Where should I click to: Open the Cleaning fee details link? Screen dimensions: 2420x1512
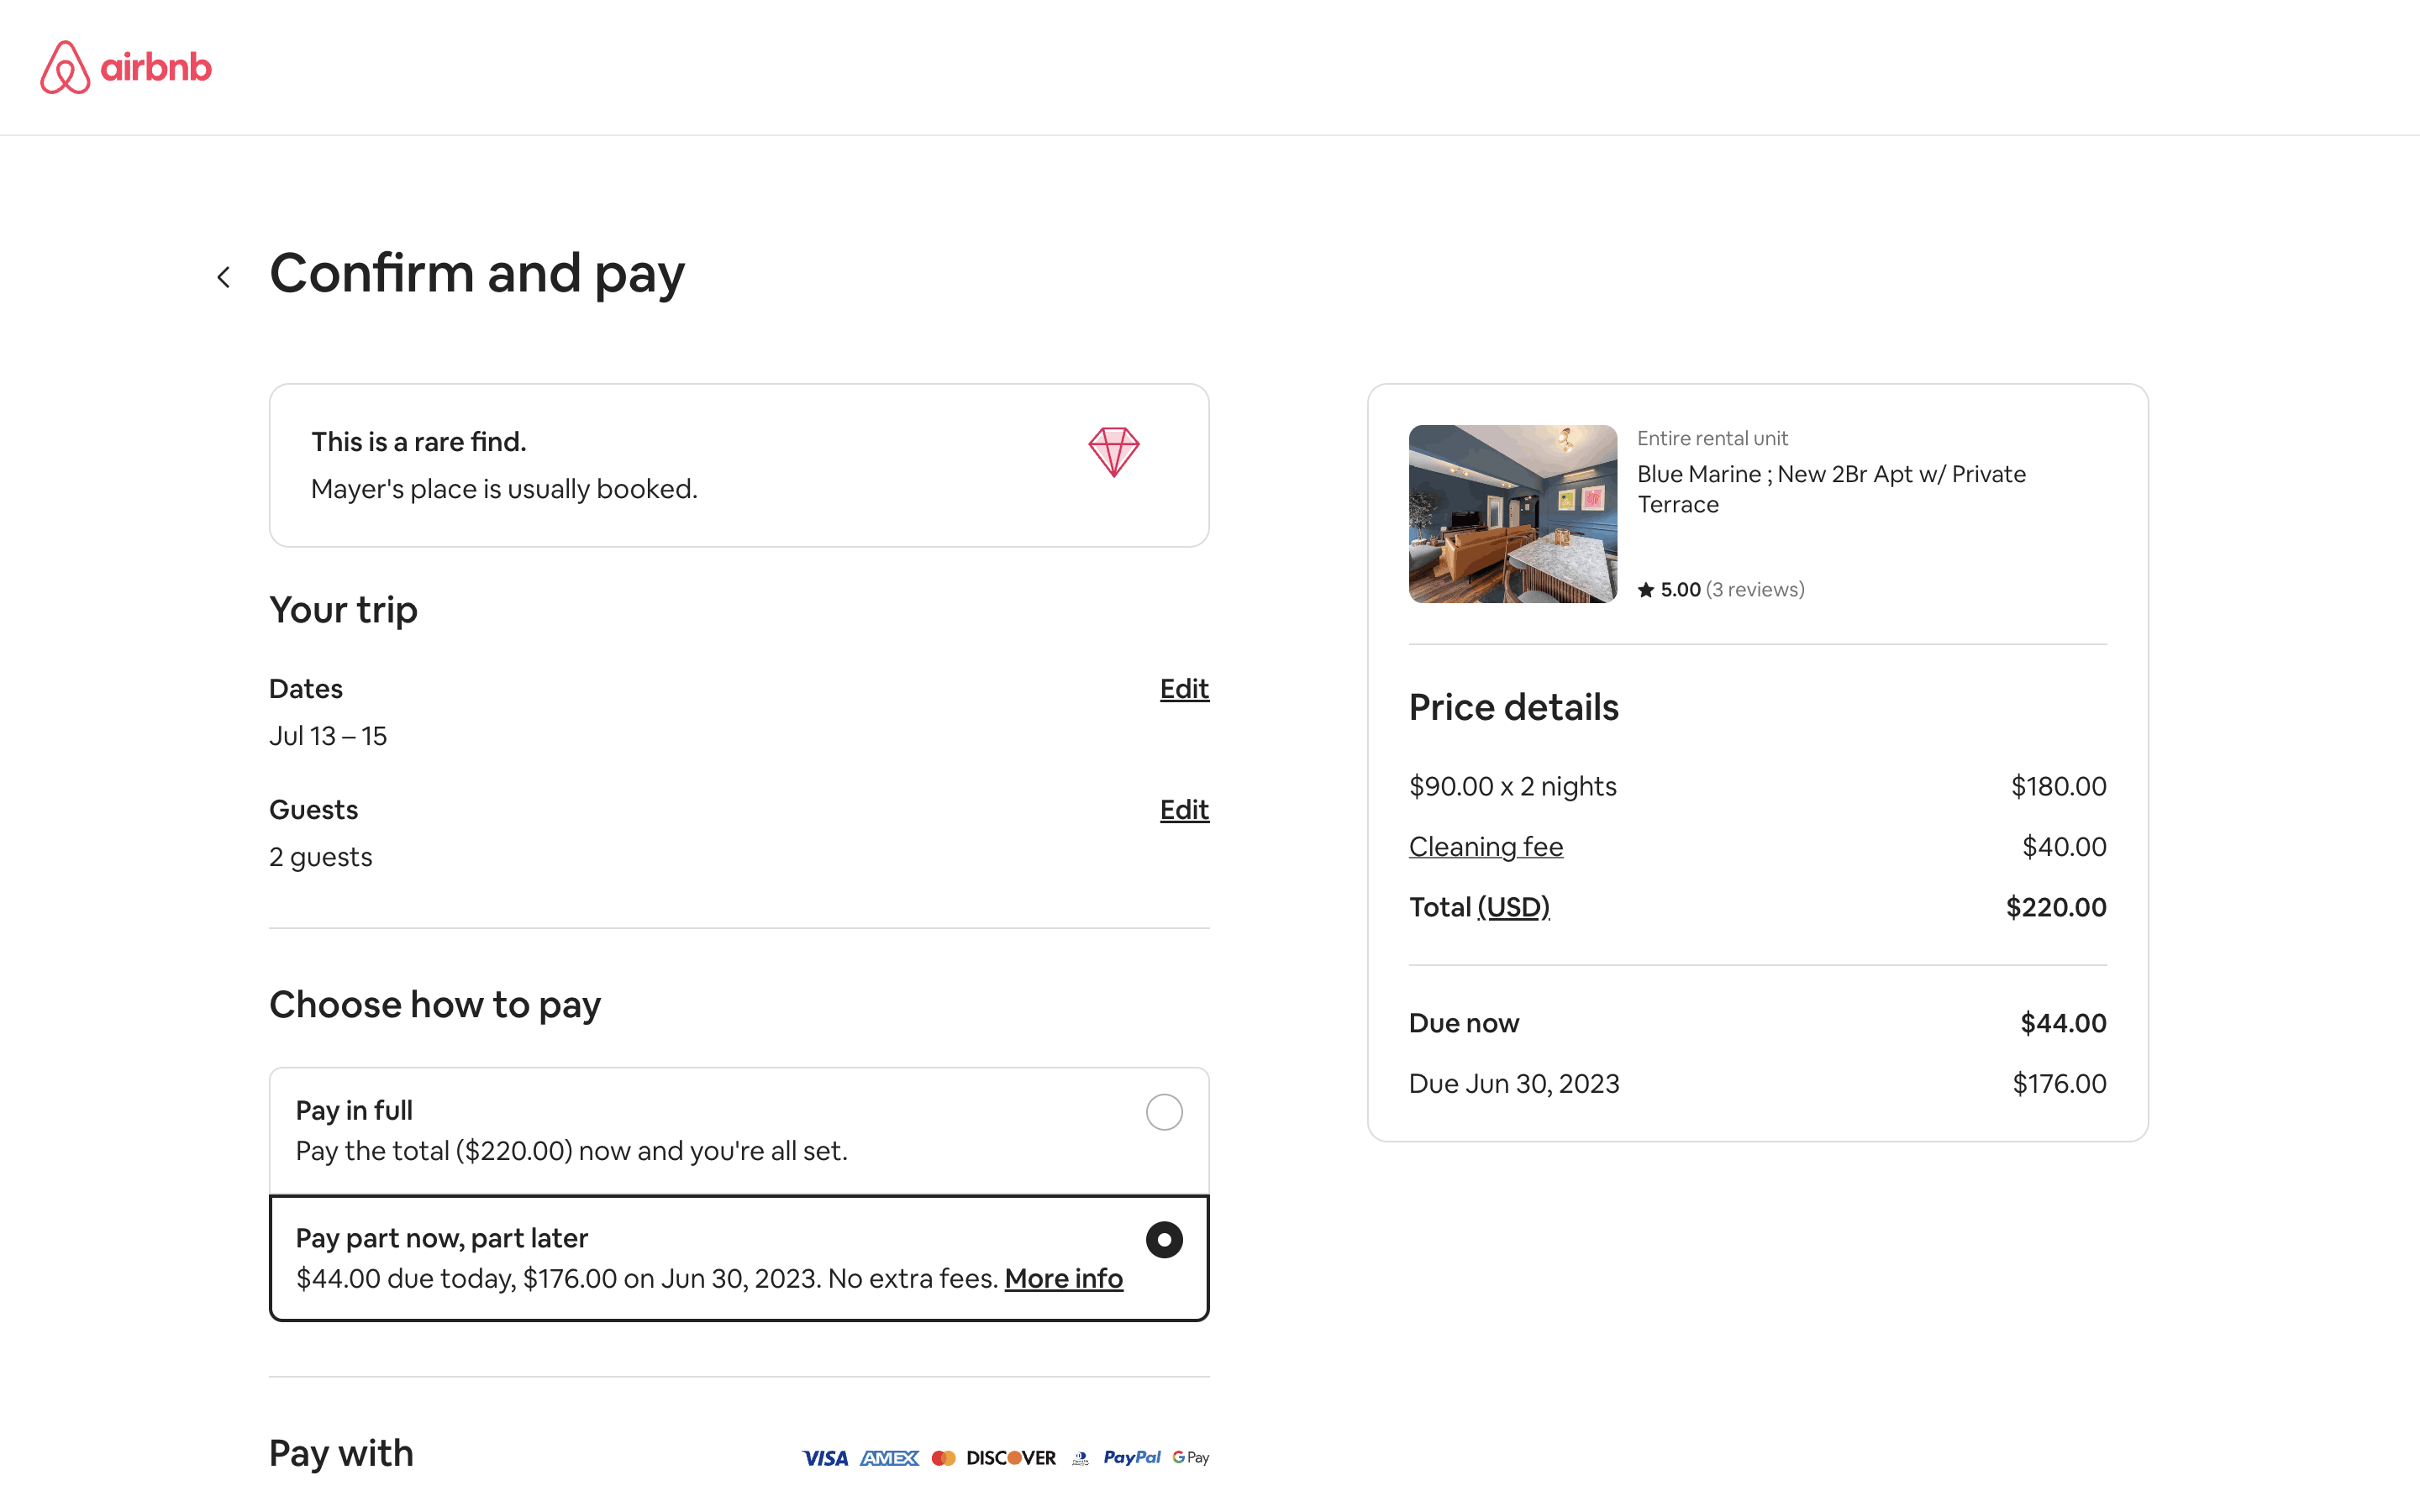pos(1485,847)
